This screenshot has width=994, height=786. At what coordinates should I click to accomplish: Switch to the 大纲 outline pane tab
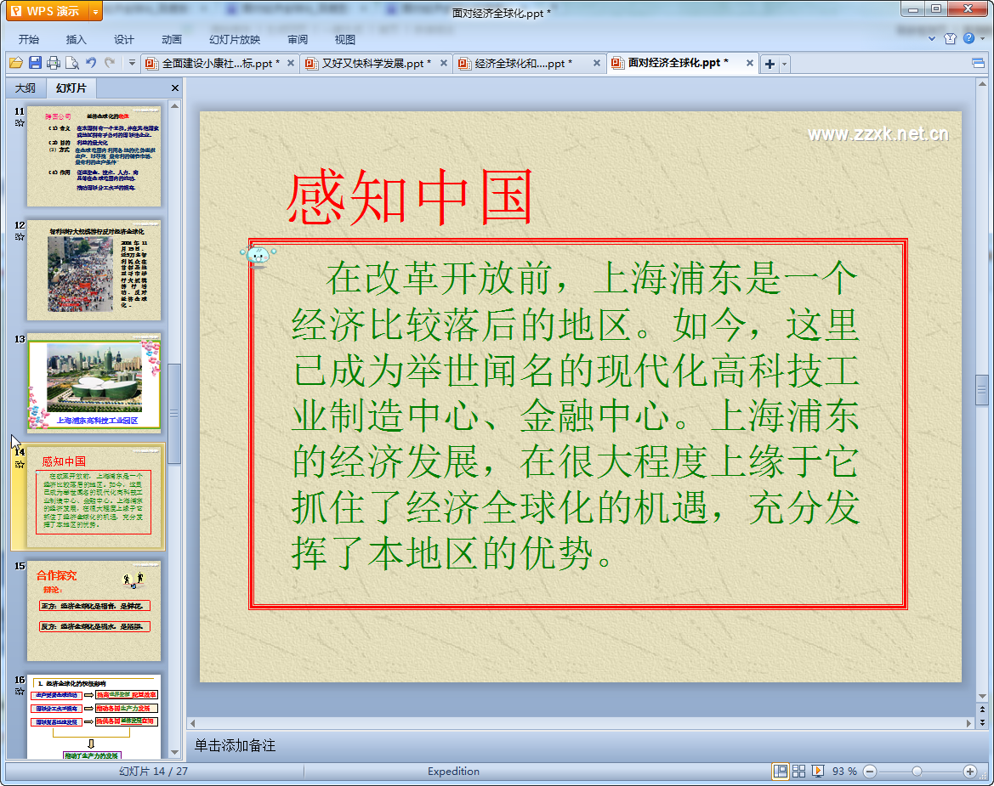click(x=26, y=88)
